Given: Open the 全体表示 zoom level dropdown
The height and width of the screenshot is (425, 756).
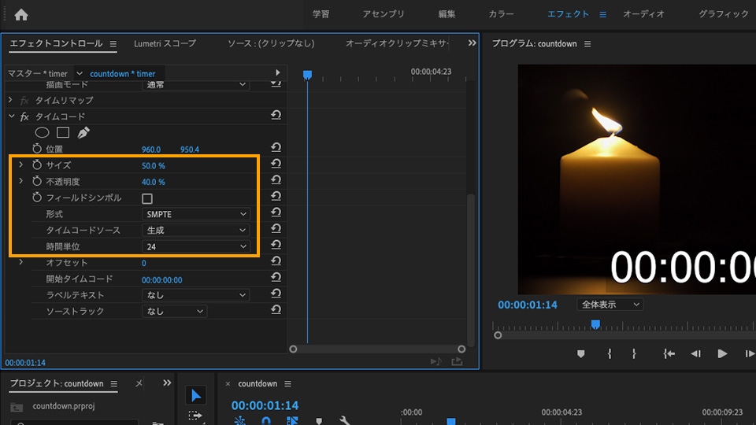Looking at the screenshot, I should point(610,305).
